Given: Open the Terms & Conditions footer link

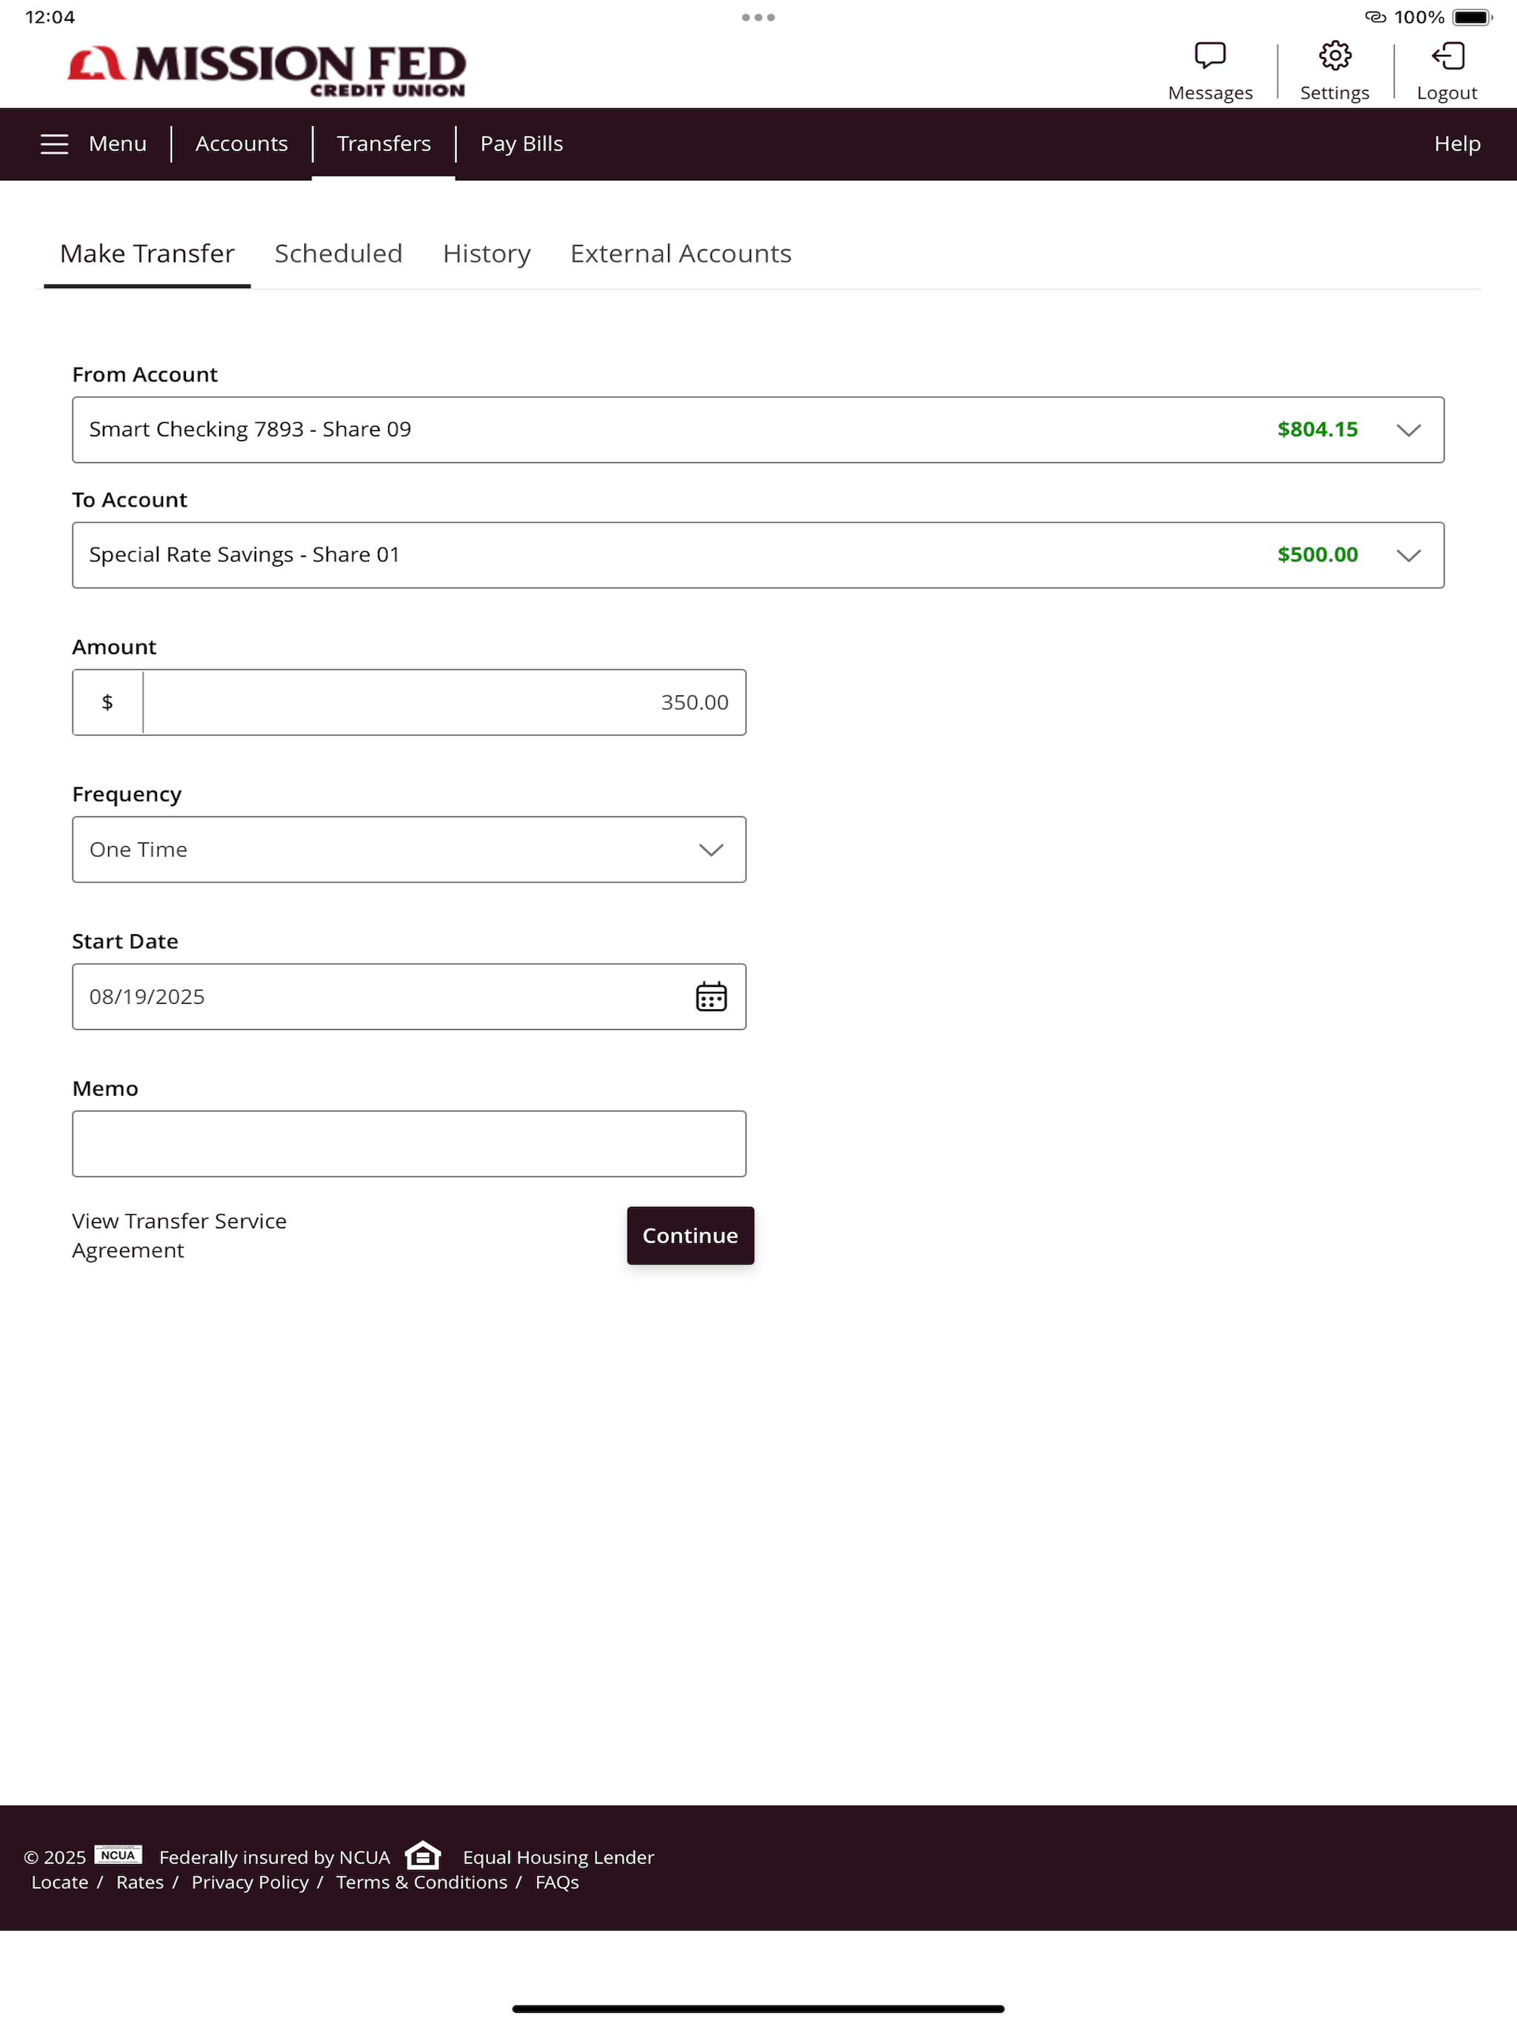Looking at the screenshot, I should click(421, 1882).
